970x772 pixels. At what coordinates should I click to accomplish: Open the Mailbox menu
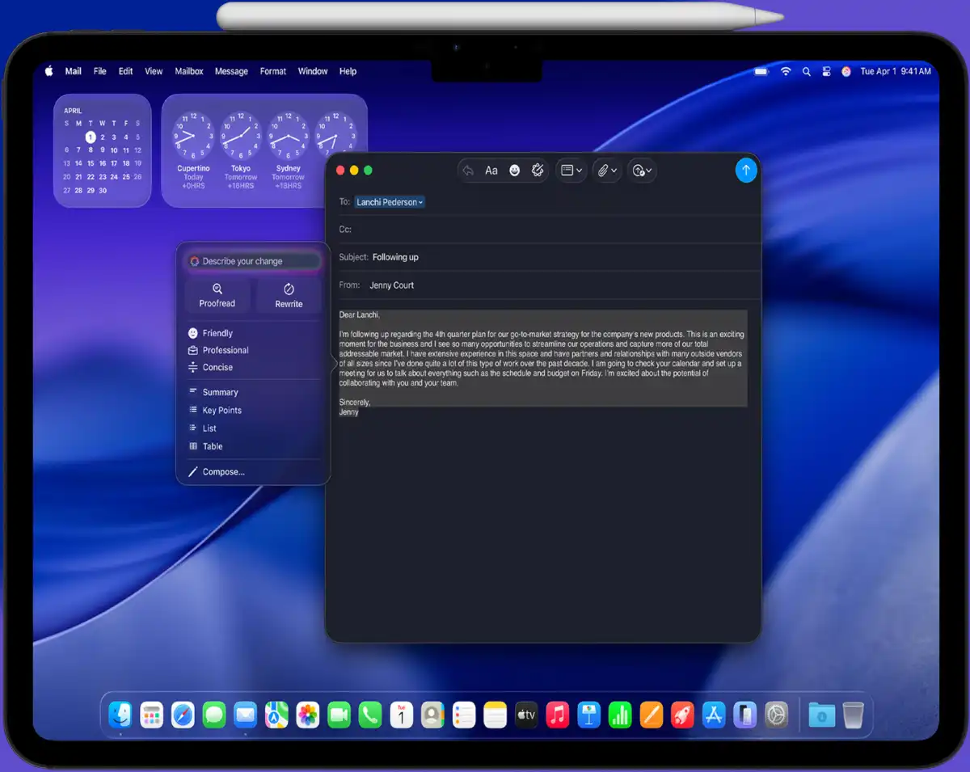point(188,71)
